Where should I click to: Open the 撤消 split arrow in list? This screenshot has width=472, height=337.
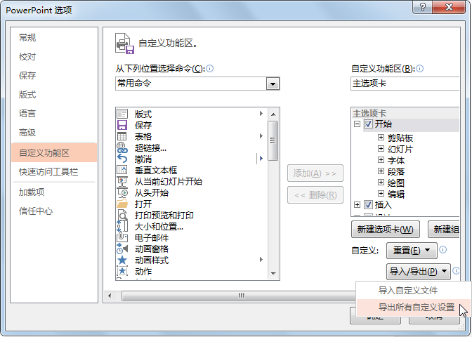(x=261, y=158)
